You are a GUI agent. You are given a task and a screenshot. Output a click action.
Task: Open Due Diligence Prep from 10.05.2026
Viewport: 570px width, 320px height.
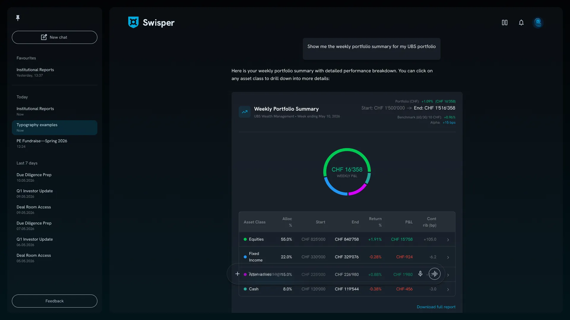tap(55, 177)
